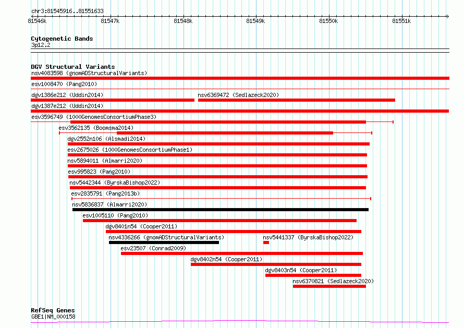Select the small red nsv5441337 bar
Image resolution: width=464 pixels, height=328 pixels.
(266, 242)
